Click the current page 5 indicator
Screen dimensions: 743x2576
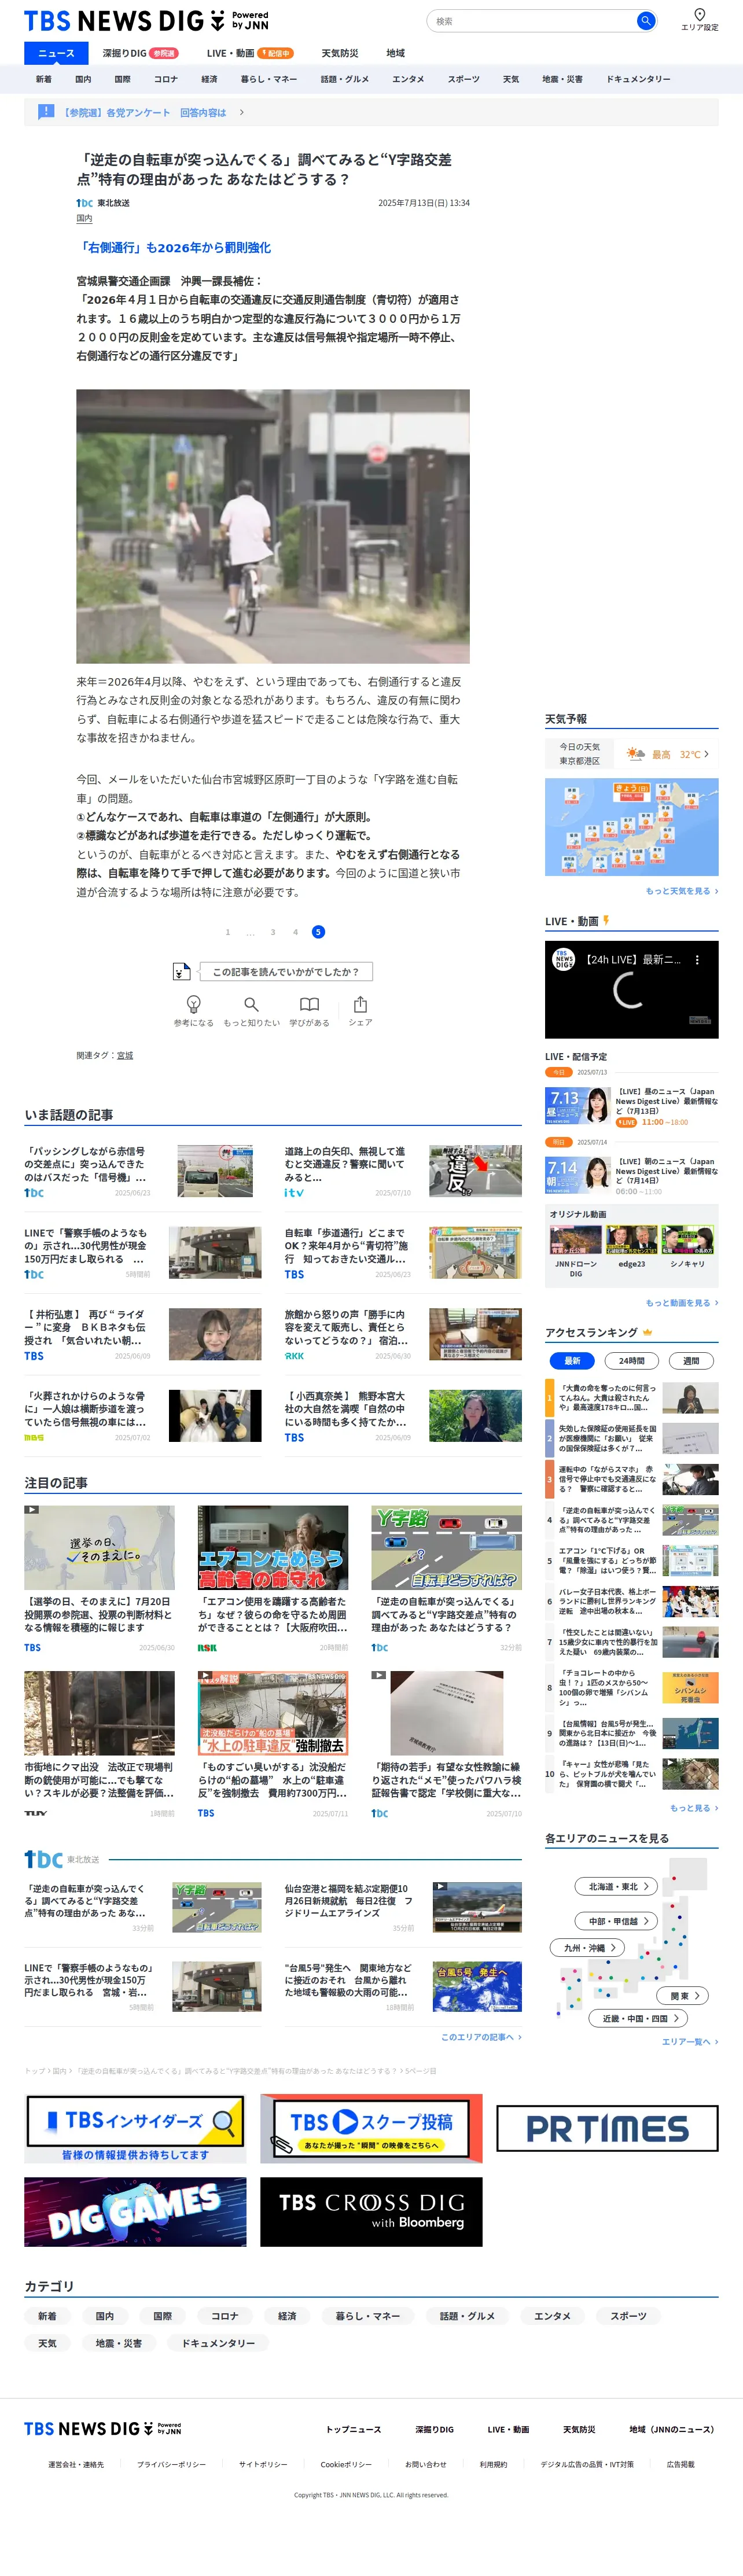318,931
